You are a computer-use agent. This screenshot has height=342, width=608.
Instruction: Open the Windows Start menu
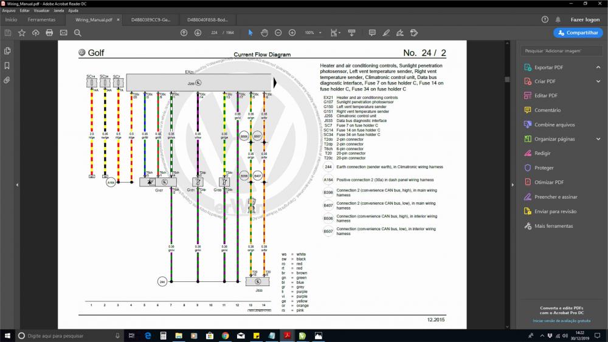[7, 336]
